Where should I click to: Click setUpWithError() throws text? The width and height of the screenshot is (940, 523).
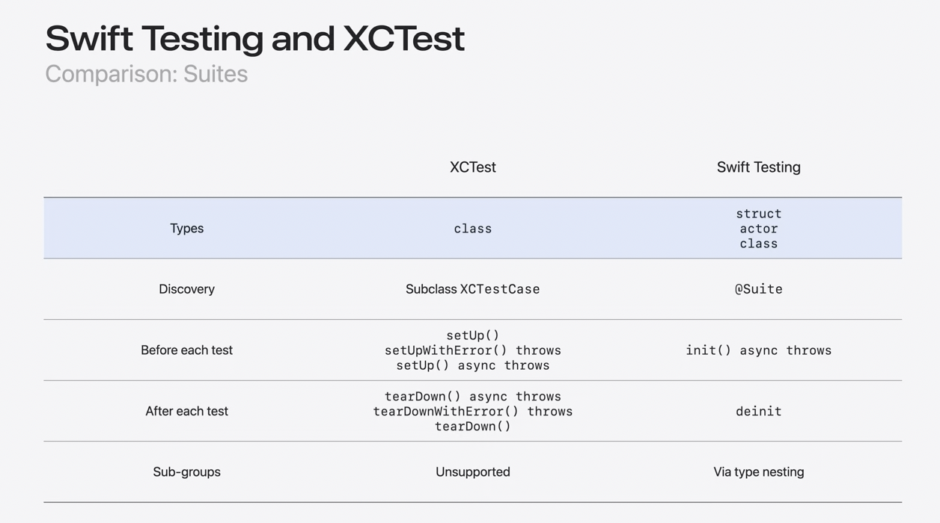[x=472, y=350]
